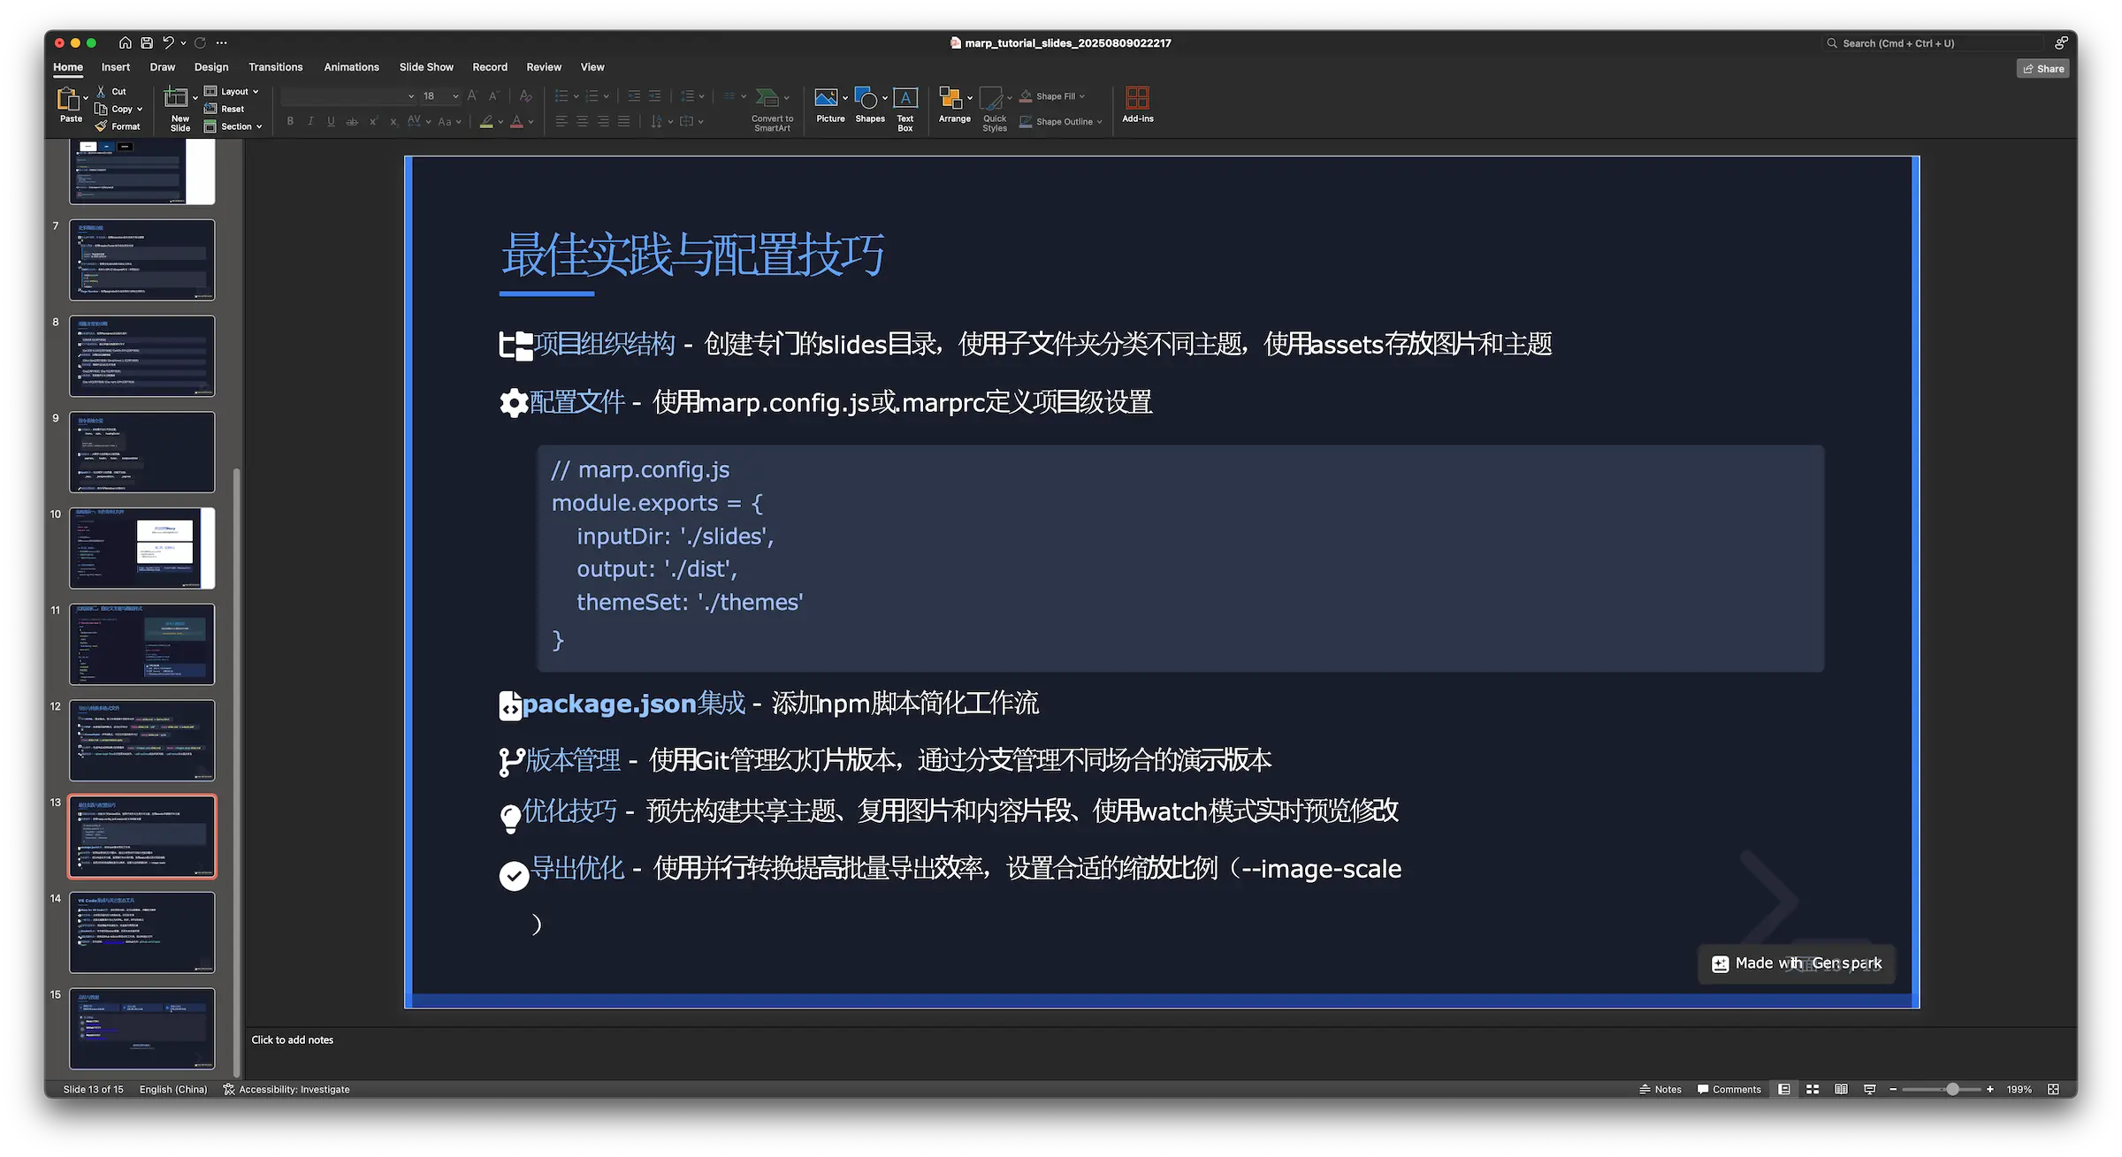Apply the red font color

point(517,121)
